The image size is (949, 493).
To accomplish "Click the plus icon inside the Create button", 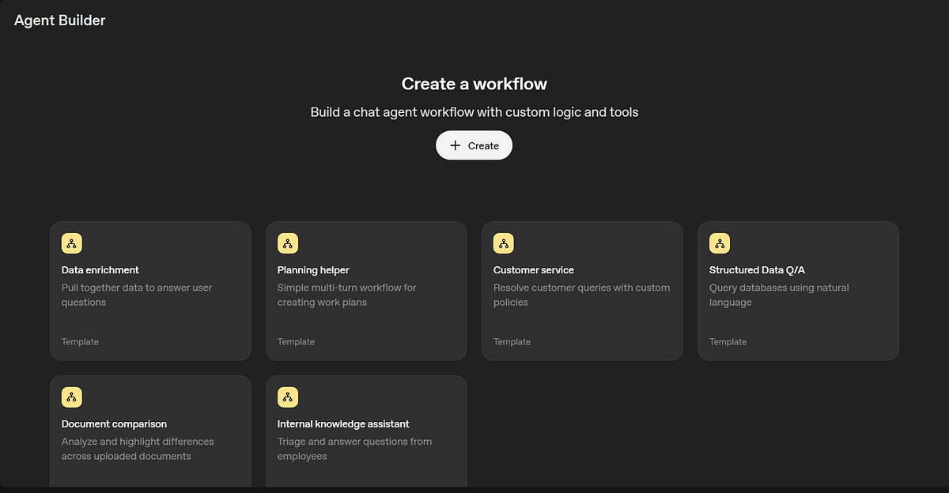I will [455, 145].
